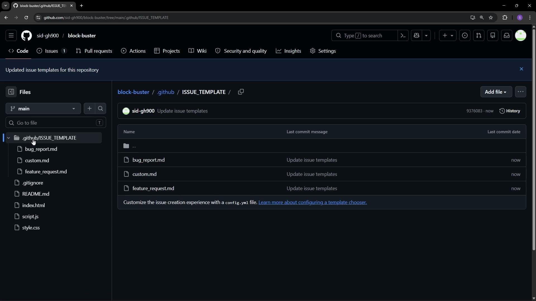Image resolution: width=536 pixels, height=301 pixels.
Task: Open notifications inbox icon
Action: click(507, 36)
